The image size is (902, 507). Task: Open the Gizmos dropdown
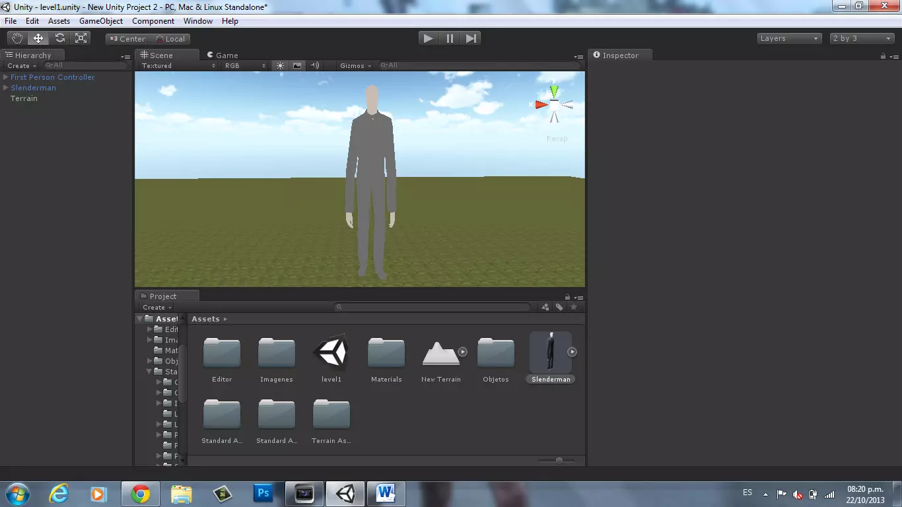[x=355, y=65]
